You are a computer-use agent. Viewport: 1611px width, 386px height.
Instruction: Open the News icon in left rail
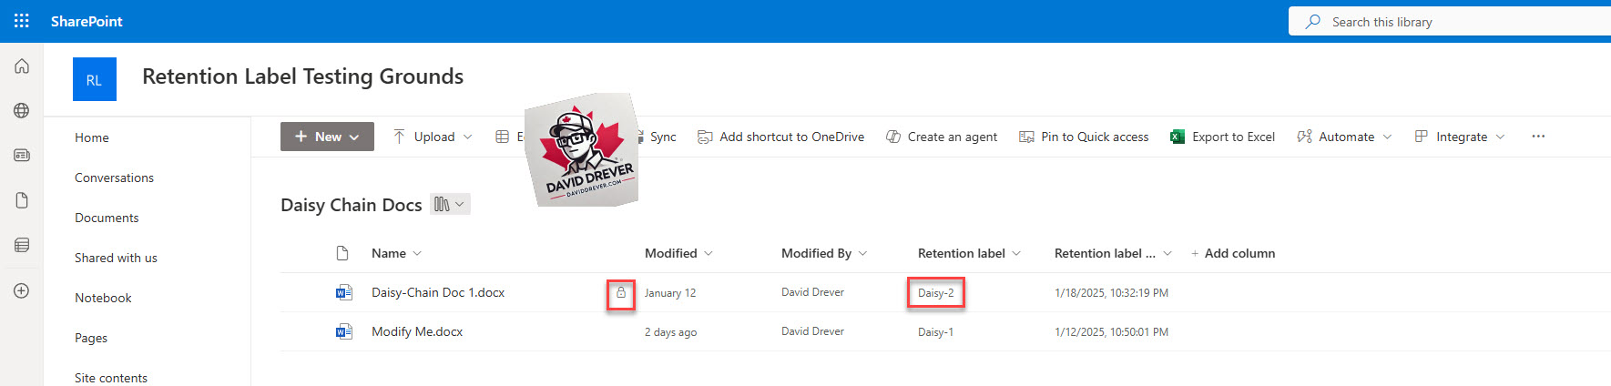pos(22,156)
